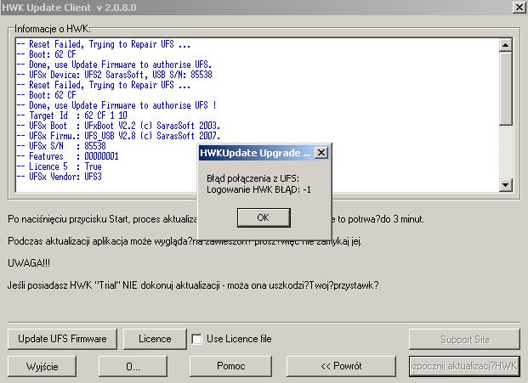The image size is (528, 383).
Task: Enable the Use Licence file checkbox
Action: click(x=196, y=339)
